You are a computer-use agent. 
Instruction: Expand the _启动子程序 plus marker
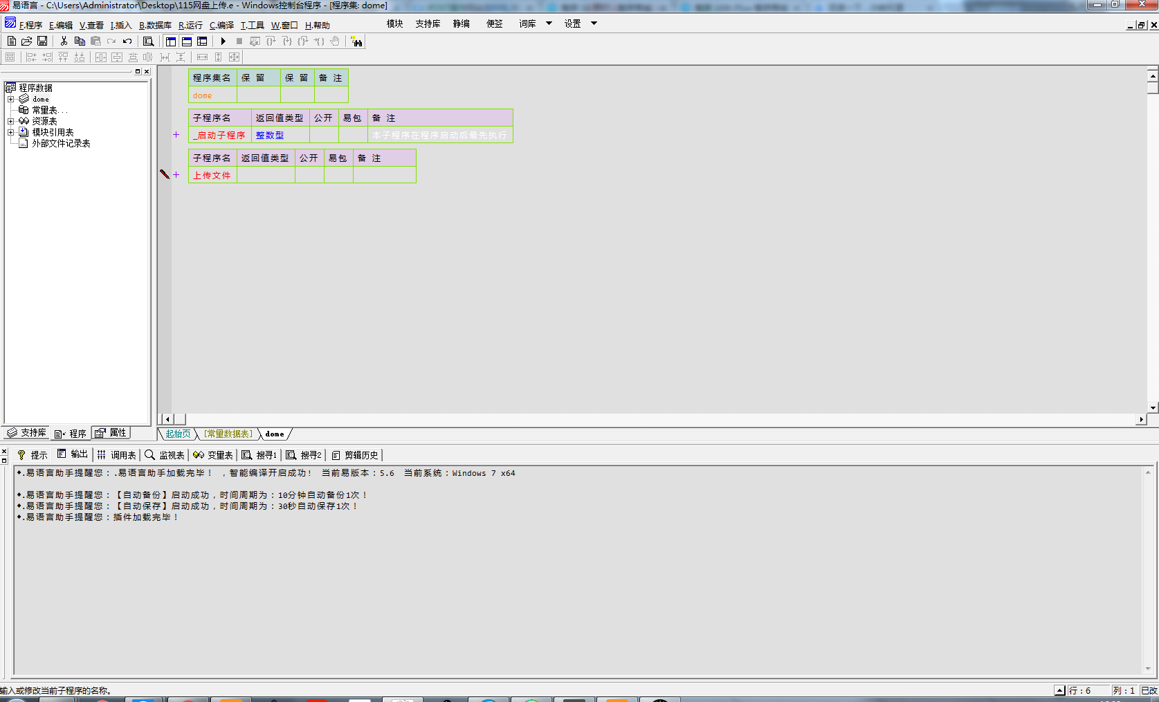point(176,135)
